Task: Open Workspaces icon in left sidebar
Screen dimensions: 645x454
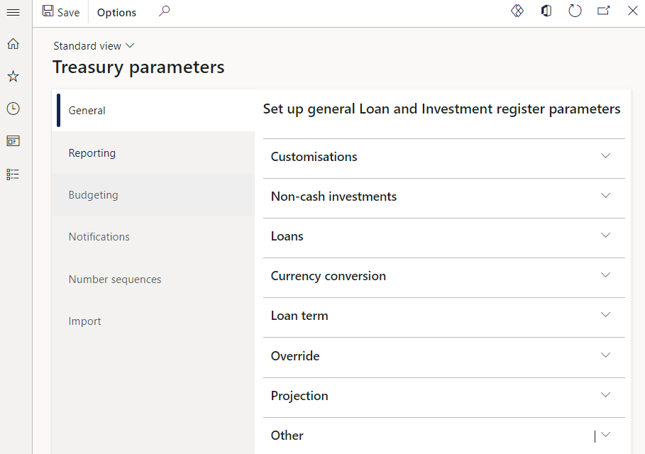Action: tap(13, 141)
